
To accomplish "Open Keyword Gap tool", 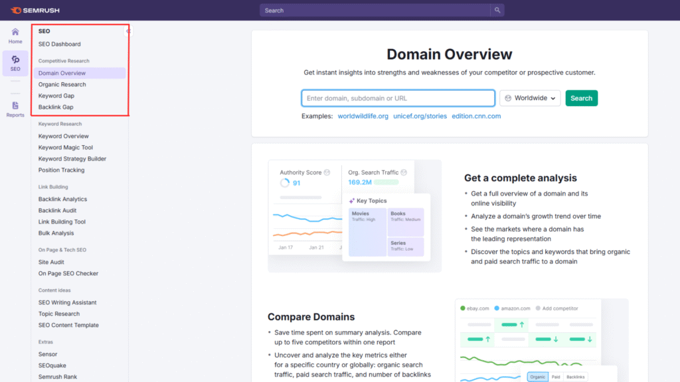I will [56, 95].
